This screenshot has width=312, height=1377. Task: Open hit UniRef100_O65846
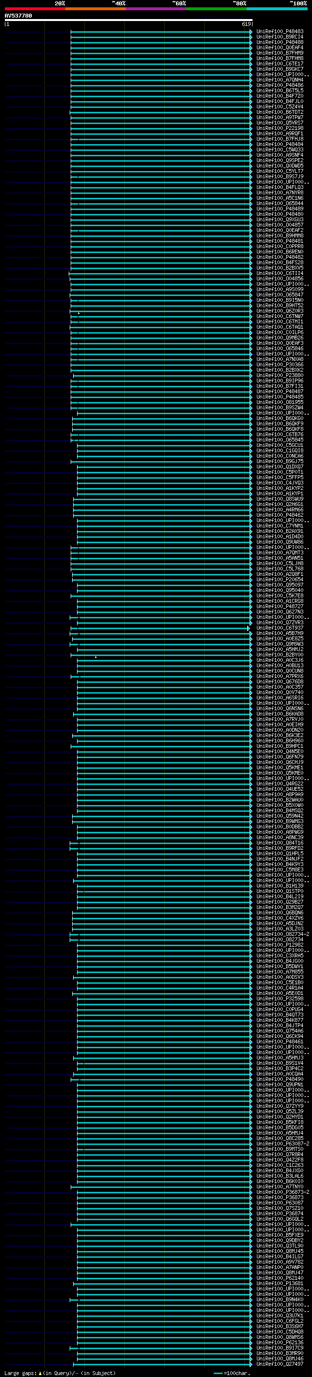[280, 349]
